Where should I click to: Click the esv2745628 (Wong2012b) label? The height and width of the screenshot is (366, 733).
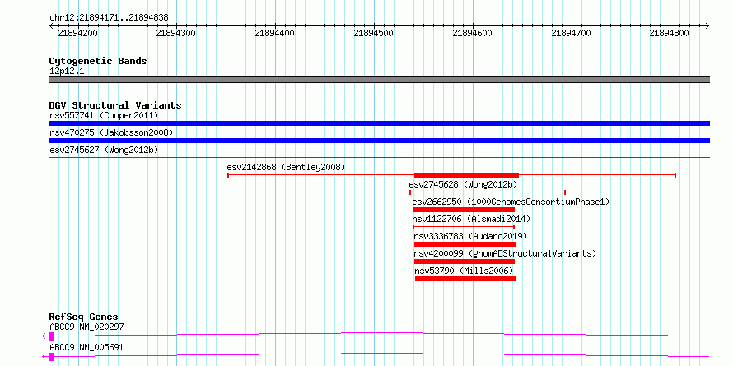coord(463,184)
